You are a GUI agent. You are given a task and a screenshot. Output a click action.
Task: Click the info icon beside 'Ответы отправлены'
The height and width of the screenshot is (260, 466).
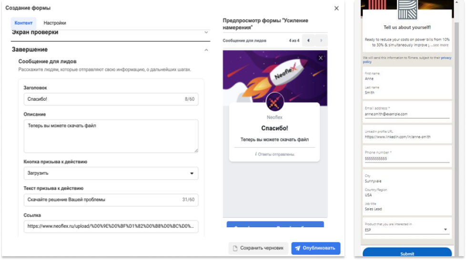pos(256,154)
